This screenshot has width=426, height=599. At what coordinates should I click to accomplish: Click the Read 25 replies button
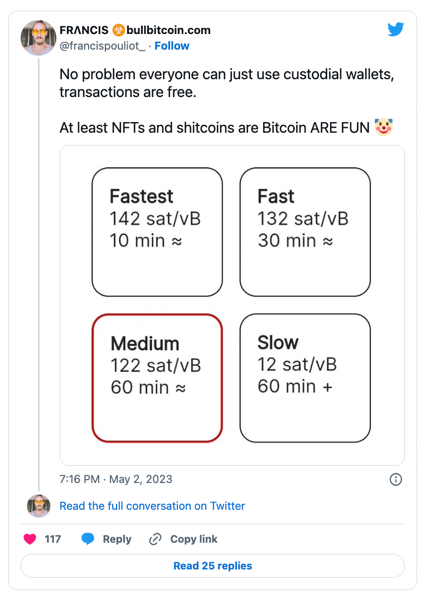pyautogui.click(x=212, y=566)
